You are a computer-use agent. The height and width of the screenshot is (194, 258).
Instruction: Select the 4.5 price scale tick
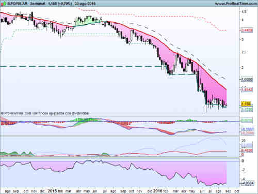click(x=244, y=12)
